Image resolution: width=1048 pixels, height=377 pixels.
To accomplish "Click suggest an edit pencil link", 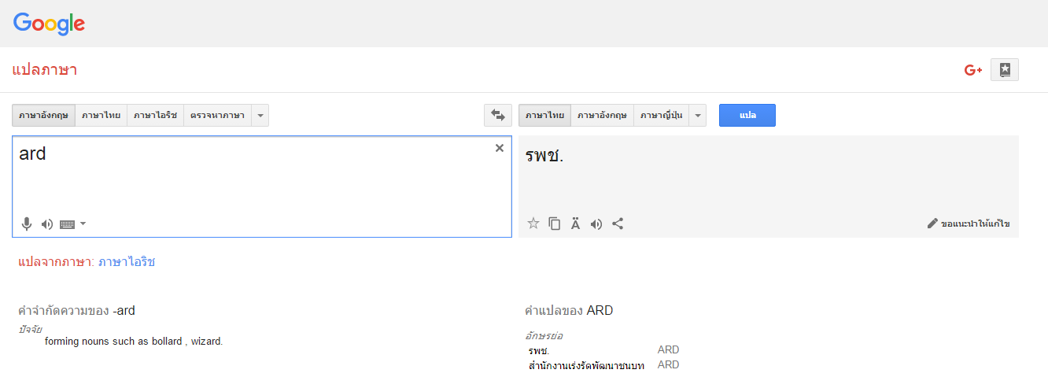I will (x=969, y=224).
